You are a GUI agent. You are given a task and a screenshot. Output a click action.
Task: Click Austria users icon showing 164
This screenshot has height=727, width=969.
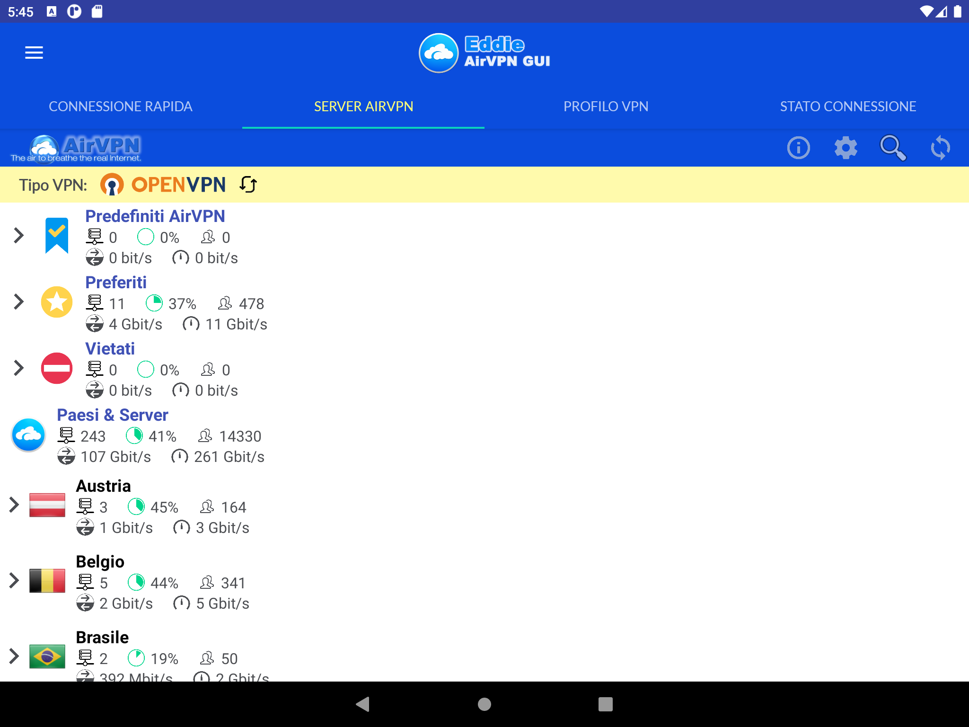[207, 506]
